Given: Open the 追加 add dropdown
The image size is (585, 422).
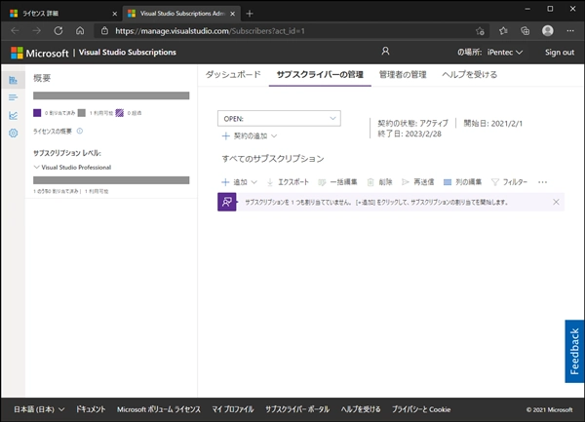Looking at the screenshot, I should [x=239, y=182].
